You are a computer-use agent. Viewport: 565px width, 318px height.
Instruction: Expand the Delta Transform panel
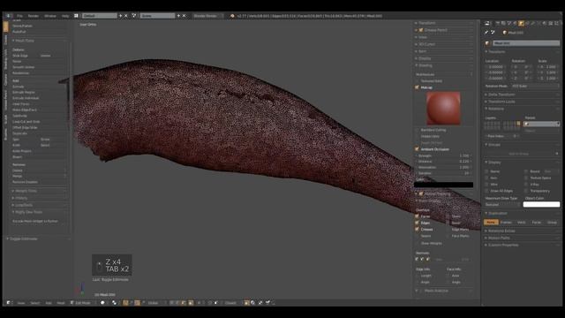coord(501,95)
